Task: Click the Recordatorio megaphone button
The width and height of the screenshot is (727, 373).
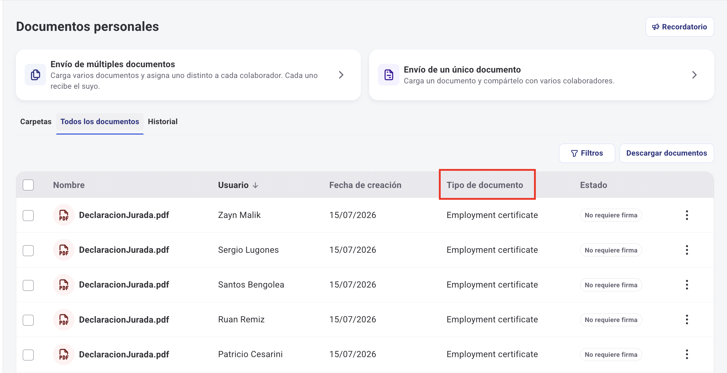Action: pyautogui.click(x=680, y=27)
